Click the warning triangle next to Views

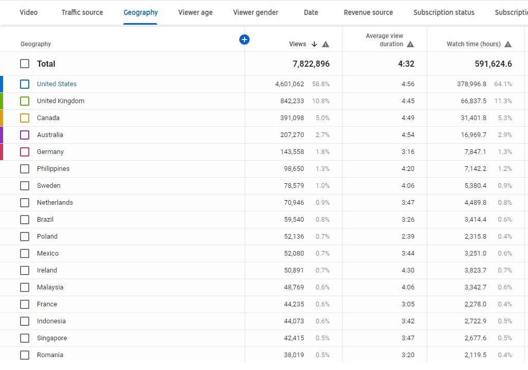tap(326, 44)
